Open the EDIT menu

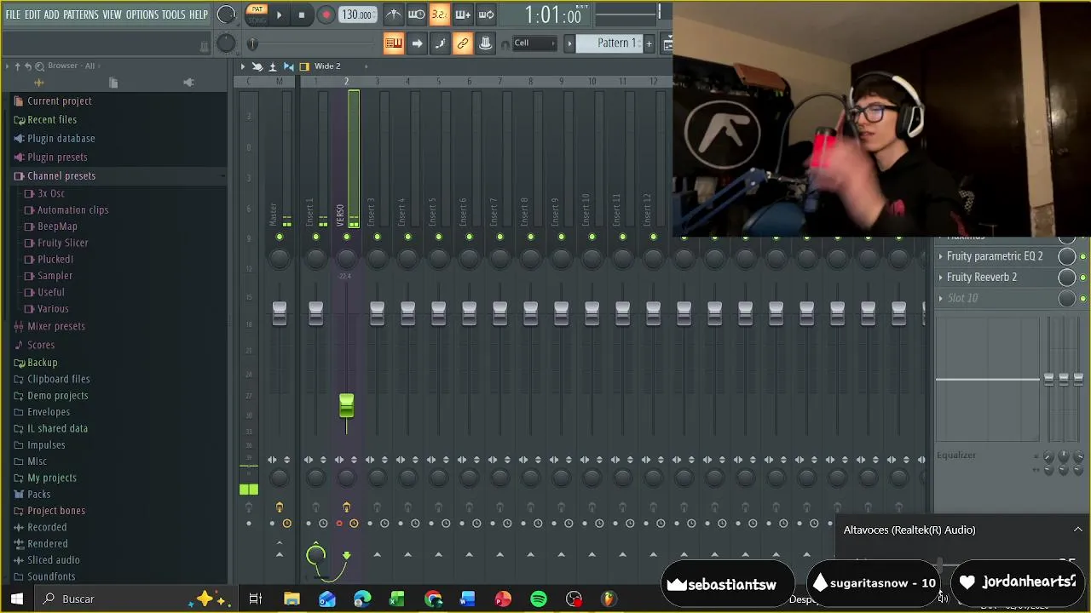point(32,14)
